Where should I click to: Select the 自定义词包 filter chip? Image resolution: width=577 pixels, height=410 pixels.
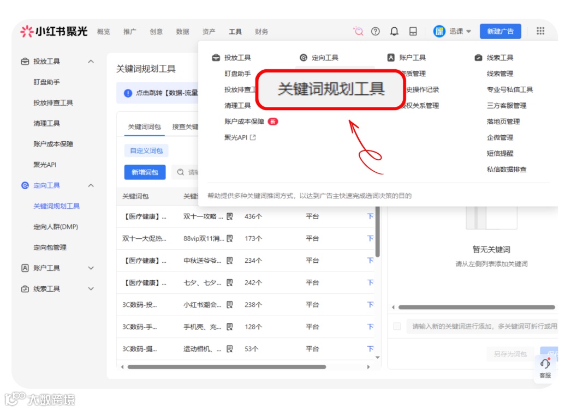click(x=146, y=150)
